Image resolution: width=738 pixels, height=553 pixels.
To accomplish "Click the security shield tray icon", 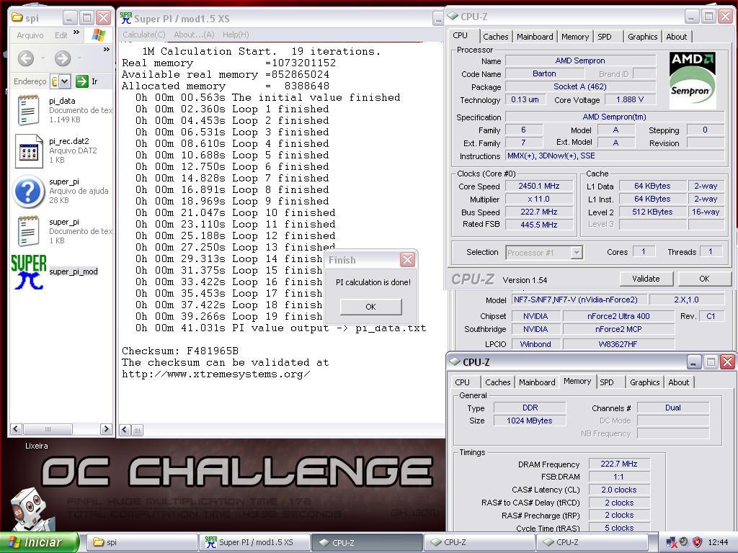I will pyautogui.click(x=697, y=542).
